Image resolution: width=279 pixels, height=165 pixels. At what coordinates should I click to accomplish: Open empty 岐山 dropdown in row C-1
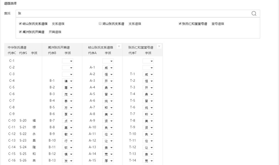108,61
